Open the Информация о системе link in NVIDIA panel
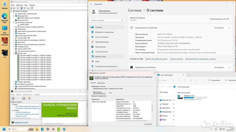The width and height of the screenshot is (236, 132). point(21,122)
